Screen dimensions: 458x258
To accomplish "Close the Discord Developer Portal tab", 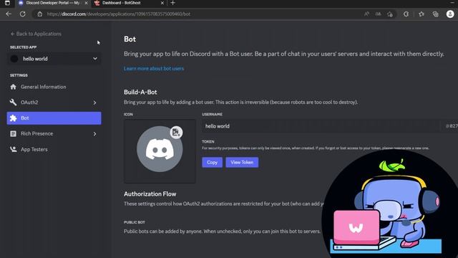I will (86, 3).
